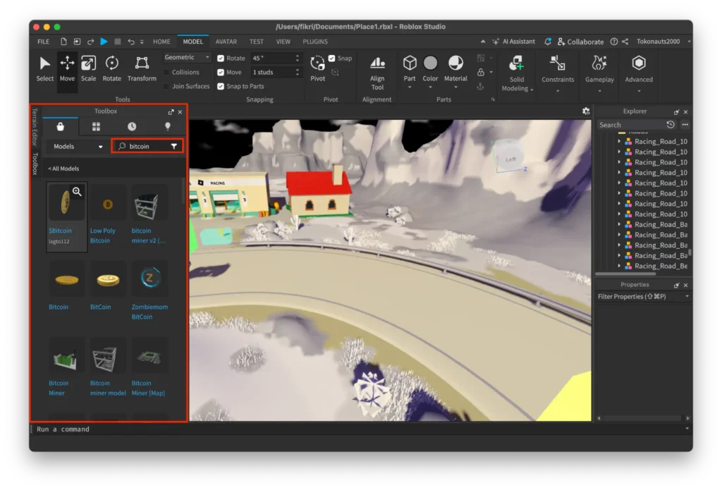Open the Constraints tools
This screenshot has height=490, width=722.
click(558, 74)
